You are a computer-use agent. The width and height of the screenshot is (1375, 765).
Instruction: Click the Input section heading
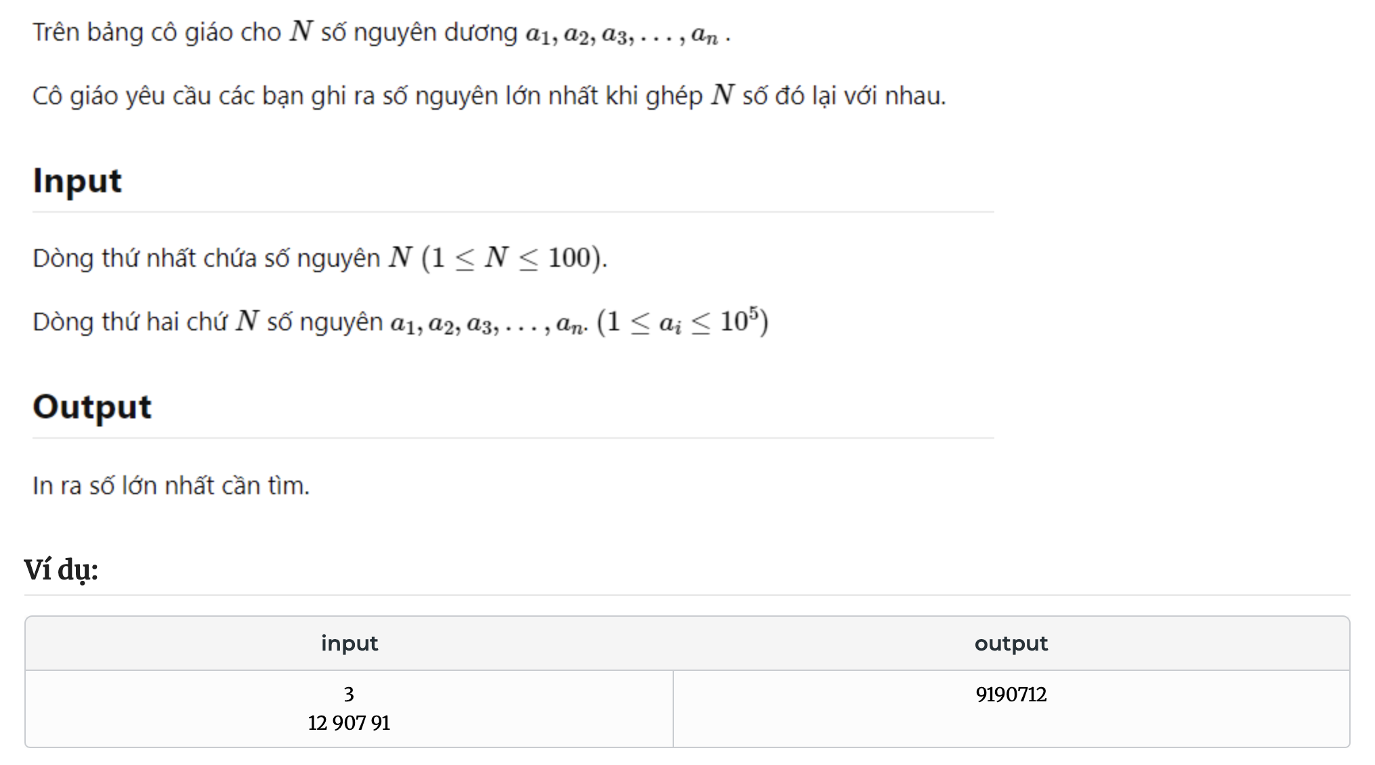tap(77, 181)
